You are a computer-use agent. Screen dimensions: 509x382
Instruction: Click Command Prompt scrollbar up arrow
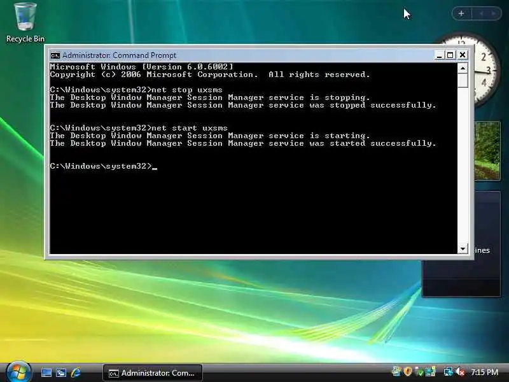463,68
